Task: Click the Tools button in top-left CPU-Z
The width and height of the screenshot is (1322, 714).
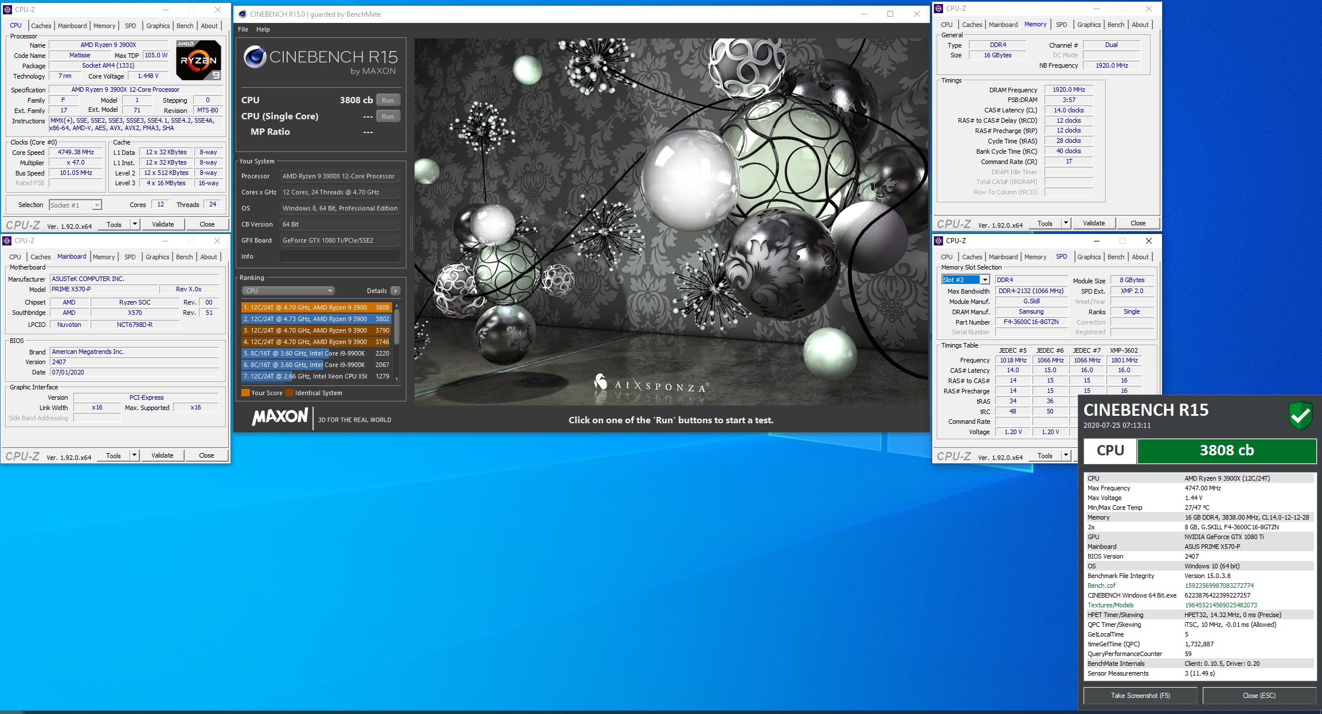Action: [114, 224]
